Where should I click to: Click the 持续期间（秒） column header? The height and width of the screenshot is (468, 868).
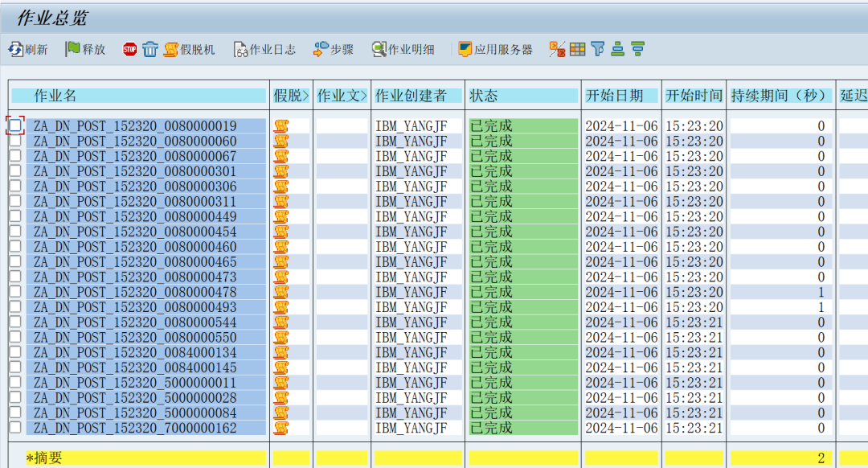tap(780, 96)
